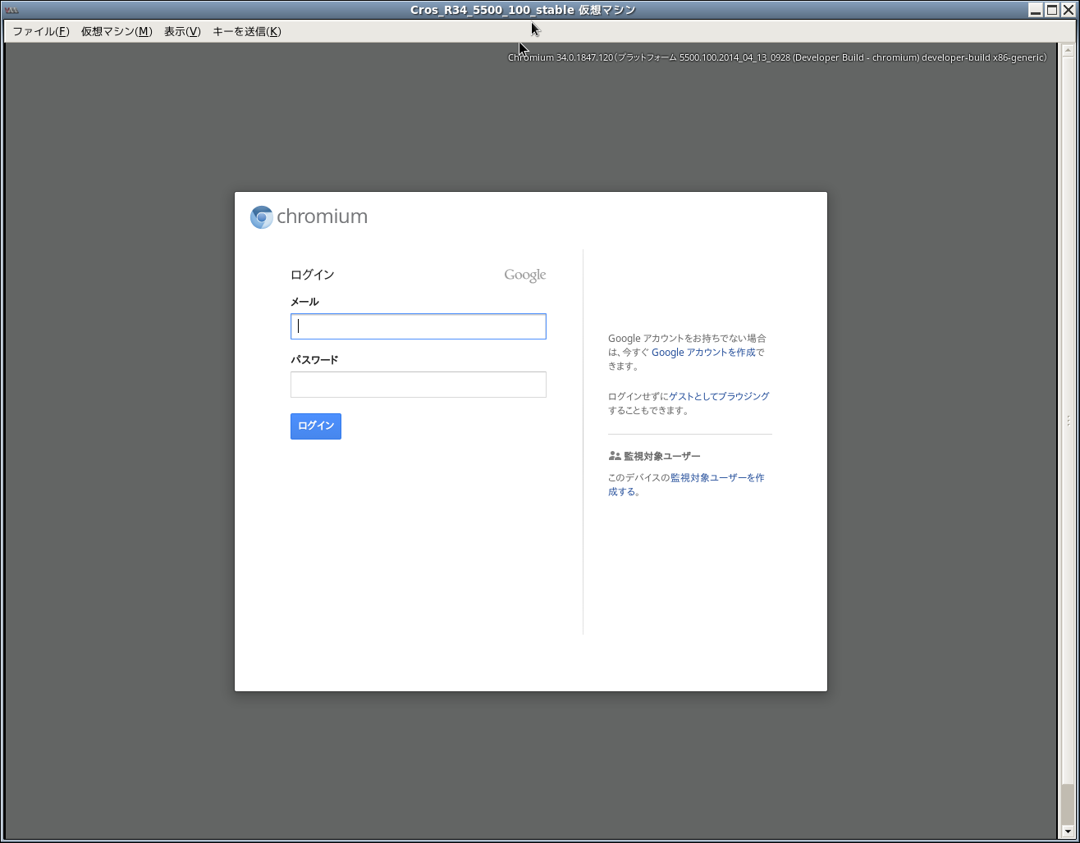Maximize the virtual machine window
The image size is (1080, 843).
coord(1052,10)
